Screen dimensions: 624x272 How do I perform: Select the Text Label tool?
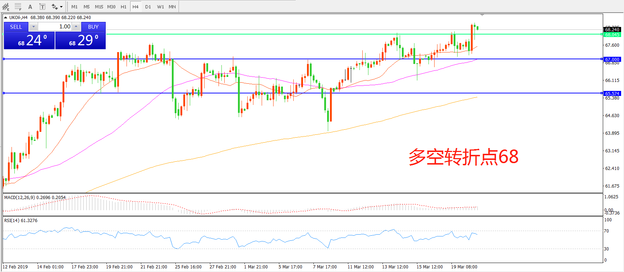coord(42,6)
